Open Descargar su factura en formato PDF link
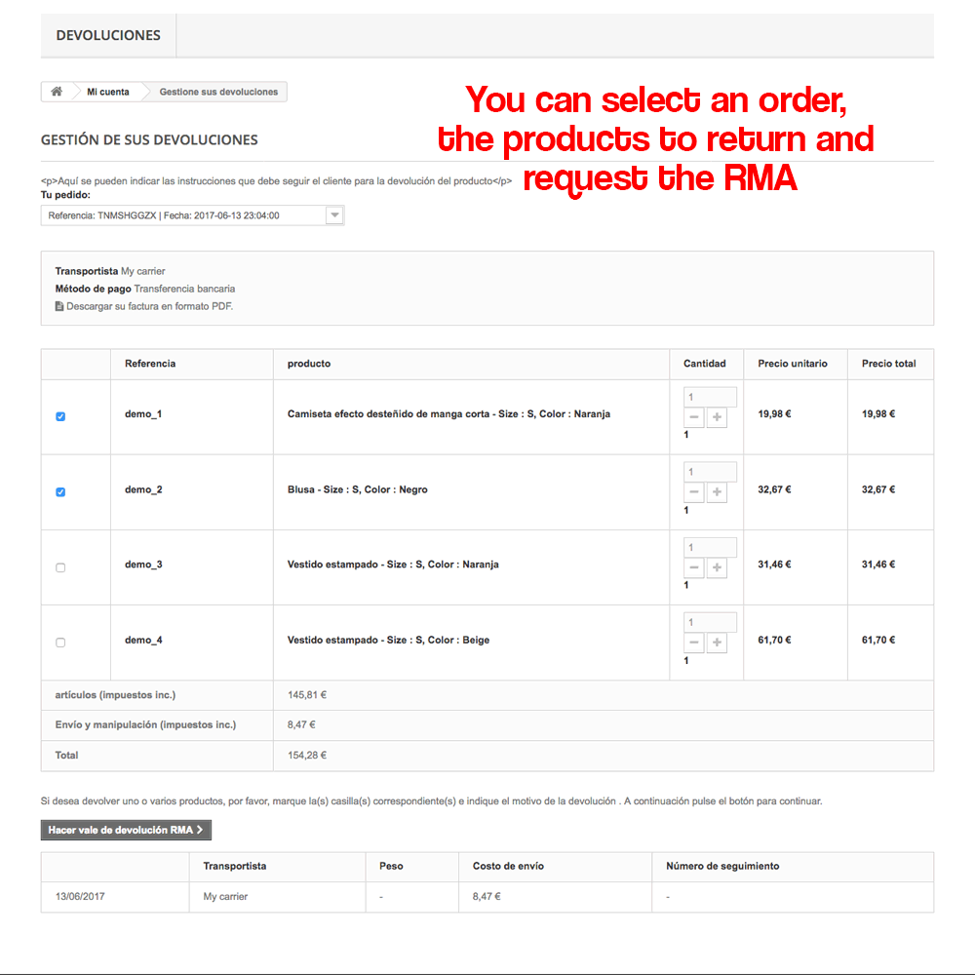The height and width of the screenshot is (975, 975). tap(149, 306)
